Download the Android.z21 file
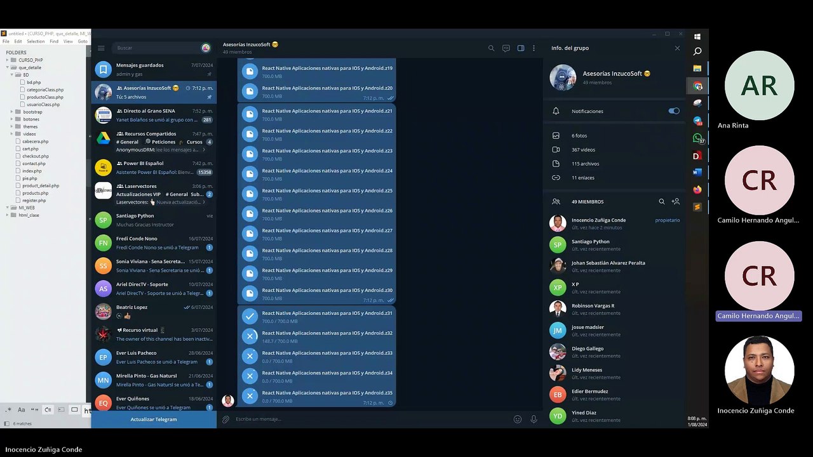 (250, 114)
